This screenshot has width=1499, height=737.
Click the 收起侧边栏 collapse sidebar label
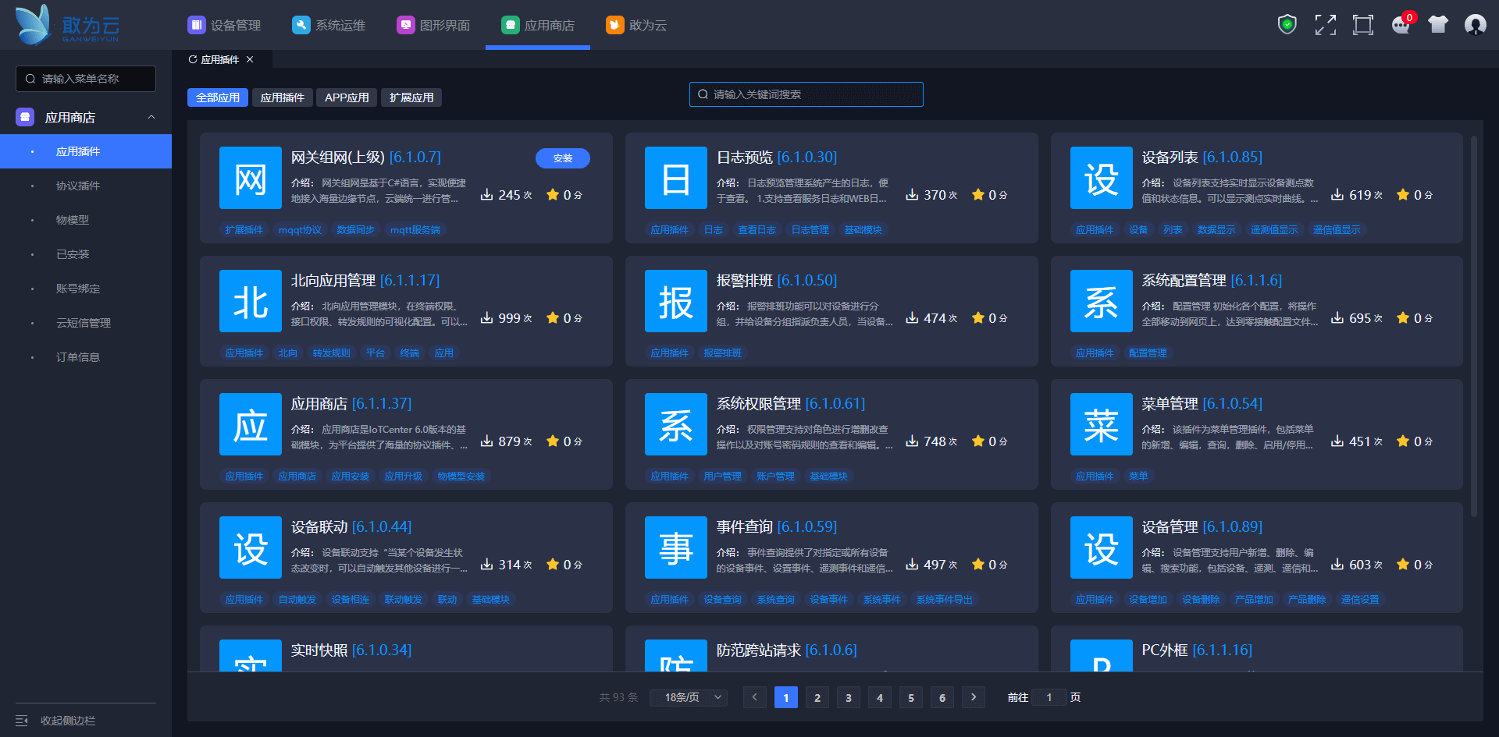pos(68,721)
